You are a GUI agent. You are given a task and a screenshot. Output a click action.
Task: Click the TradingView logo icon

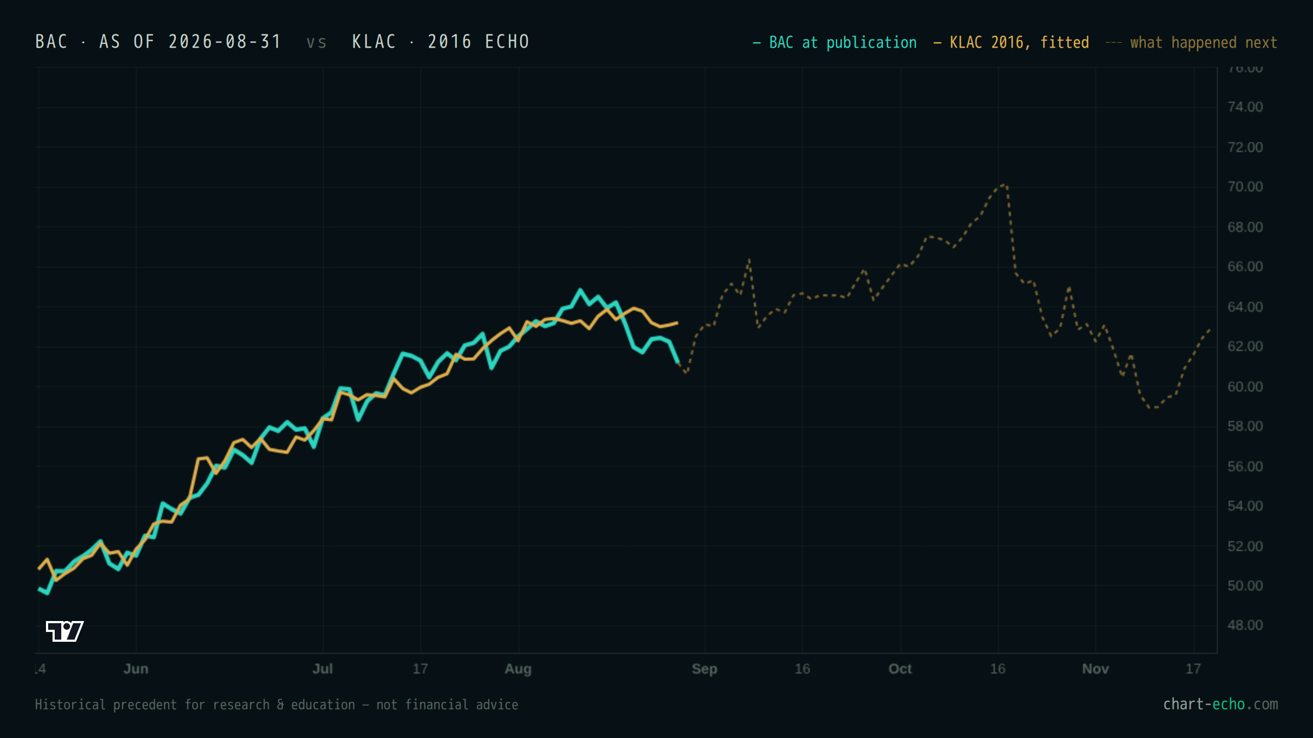tap(65, 631)
